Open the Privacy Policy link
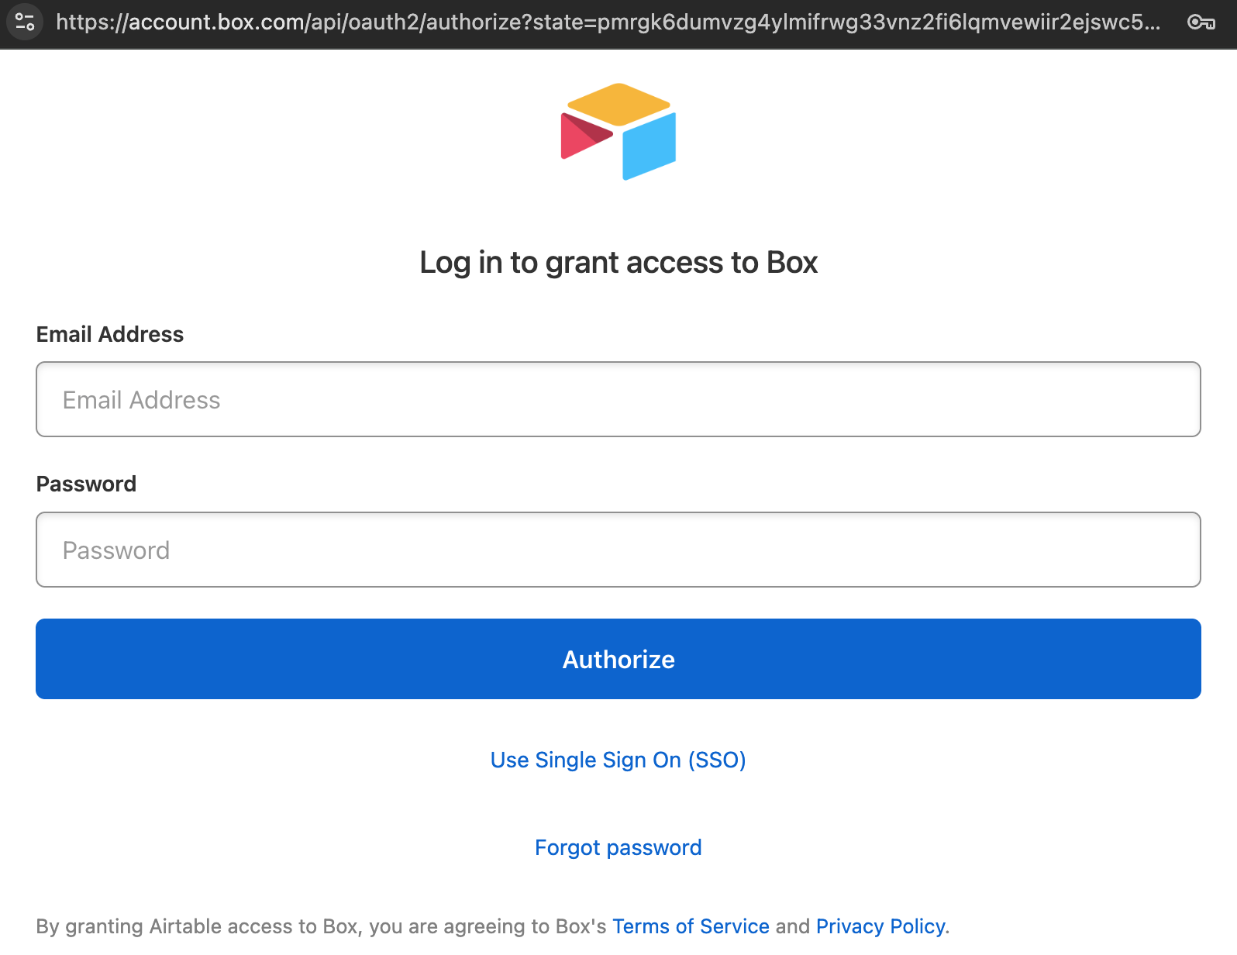The image size is (1237, 955). [x=880, y=926]
